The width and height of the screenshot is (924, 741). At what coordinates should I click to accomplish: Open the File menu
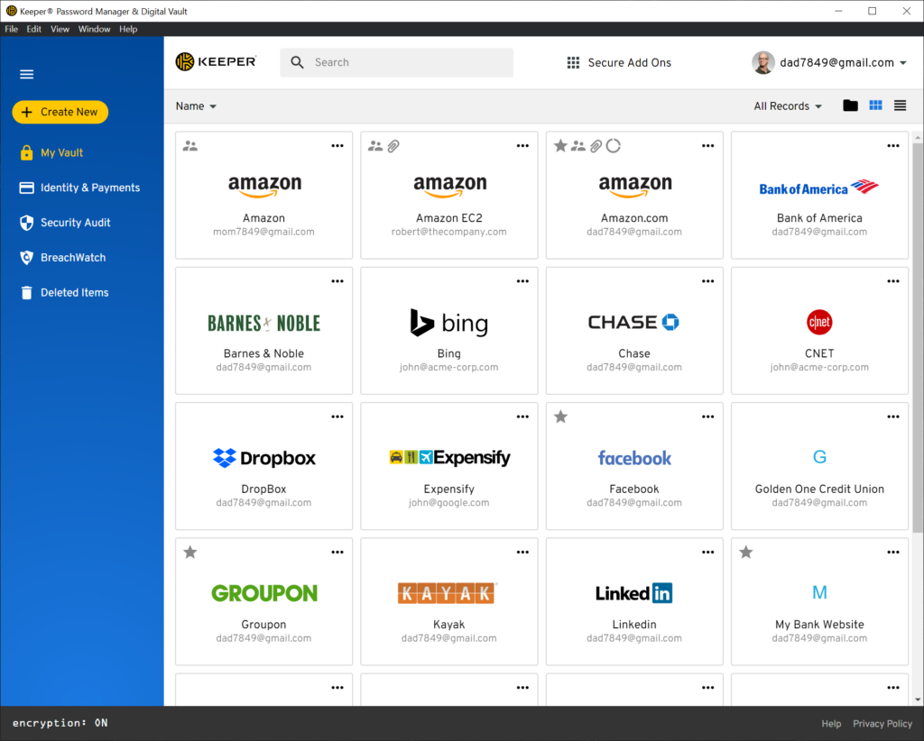tap(11, 29)
